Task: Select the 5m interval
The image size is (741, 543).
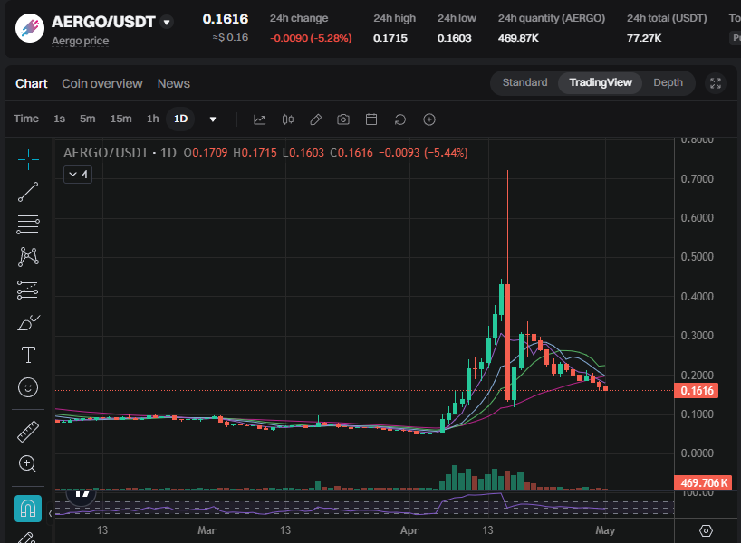Action: [x=88, y=119]
